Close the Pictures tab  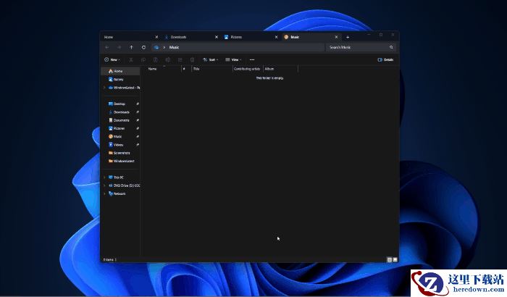(276, 37)
